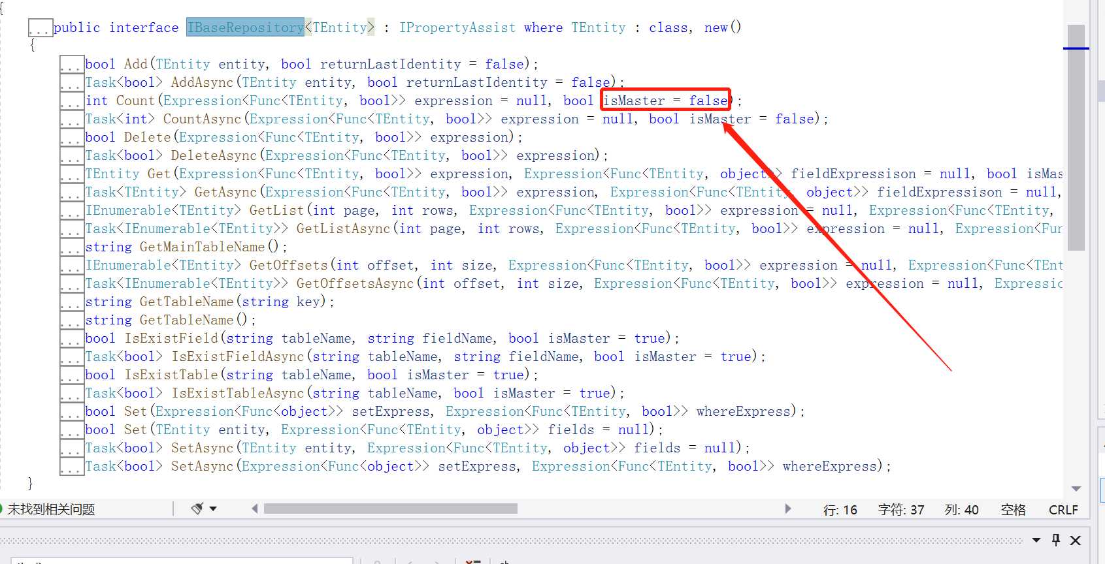Expand collapsed comment before CountAsync line
1105x564 pixels.
pyautogui.click(x=72, y=119)
